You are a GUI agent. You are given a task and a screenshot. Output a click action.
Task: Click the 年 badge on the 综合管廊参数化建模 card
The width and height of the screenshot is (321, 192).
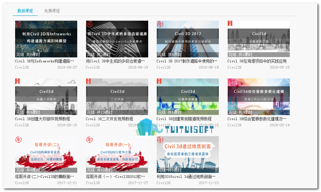[231, 82]
